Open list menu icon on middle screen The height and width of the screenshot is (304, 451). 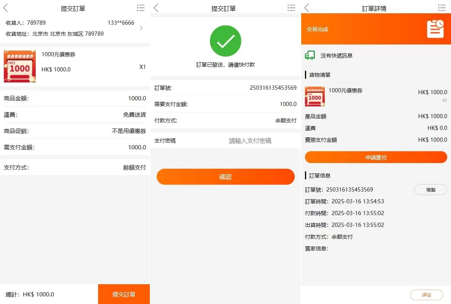(291, 8)
